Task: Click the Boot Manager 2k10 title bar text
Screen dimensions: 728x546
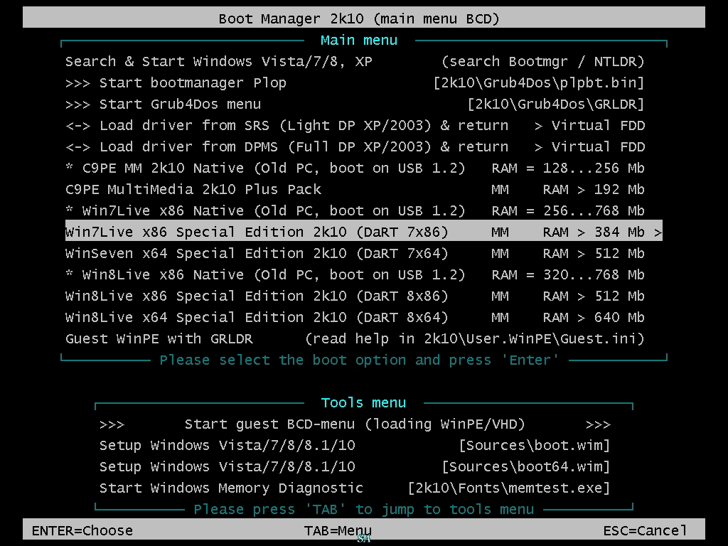Action: (x=359, y=19)
